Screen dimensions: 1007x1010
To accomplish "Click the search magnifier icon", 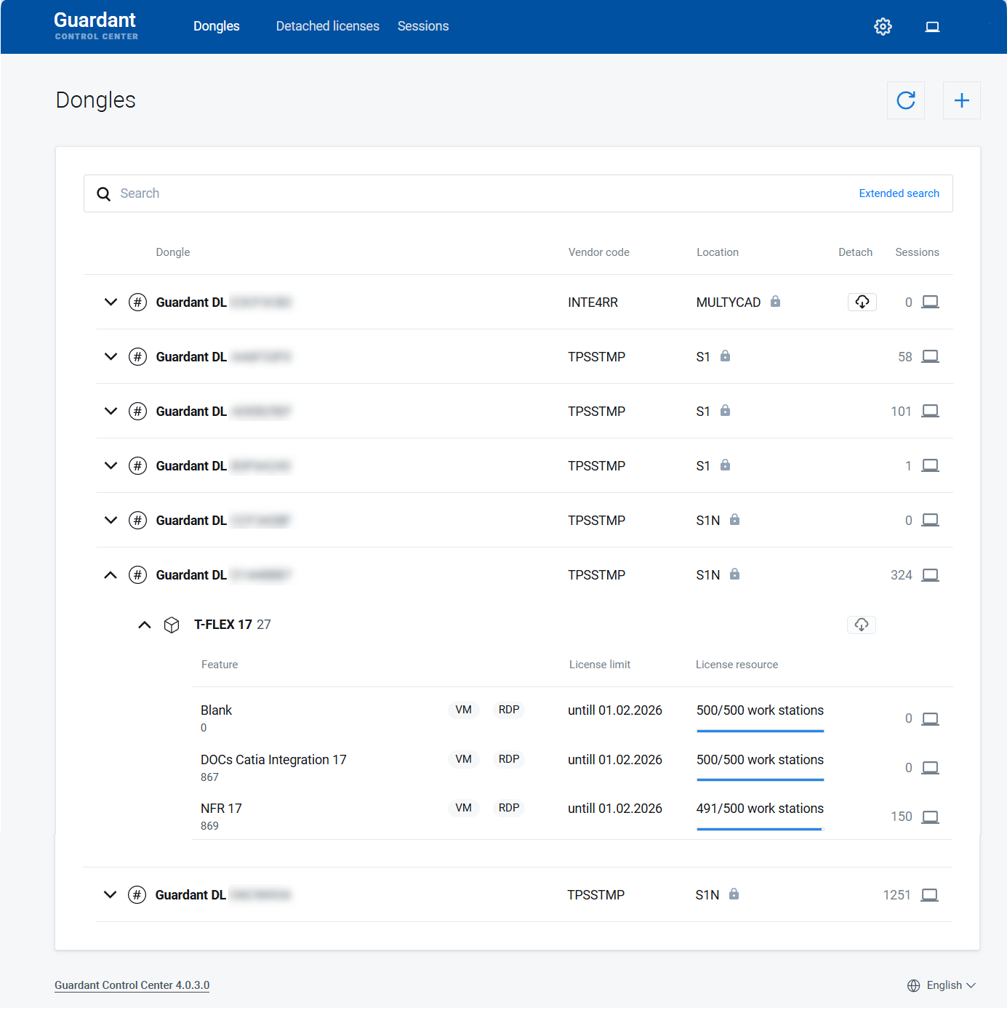I will [104, 194].
